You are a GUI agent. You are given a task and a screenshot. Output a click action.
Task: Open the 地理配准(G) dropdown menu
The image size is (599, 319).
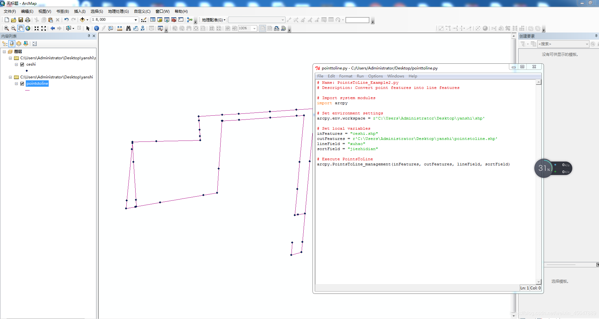point(214,20)
